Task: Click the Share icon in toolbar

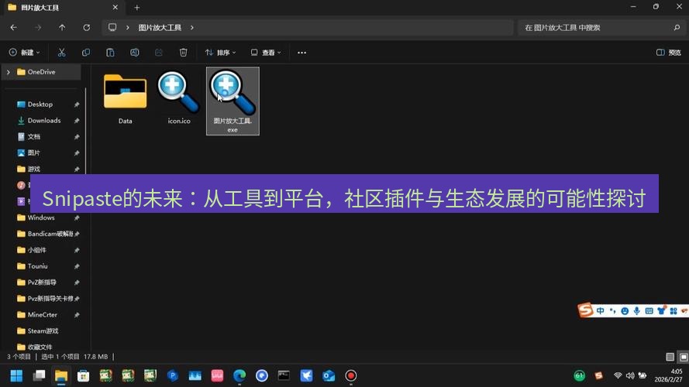Action: pos(159,53)
